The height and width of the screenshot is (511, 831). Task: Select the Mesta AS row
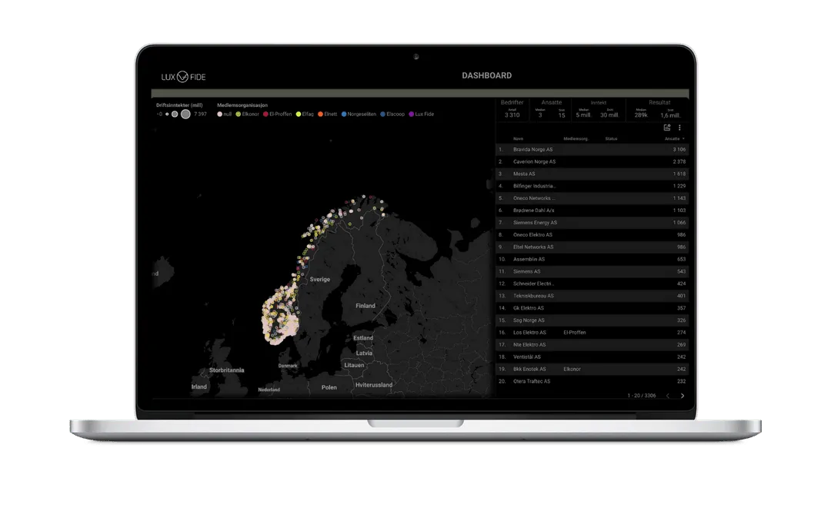click(592, 174)
